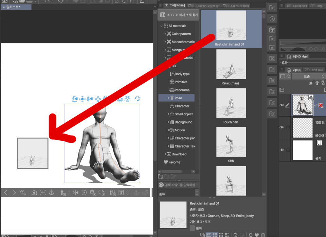
Task: Click ASSETS에서 소재 찾기 button
Action: [x=179, y=15]
